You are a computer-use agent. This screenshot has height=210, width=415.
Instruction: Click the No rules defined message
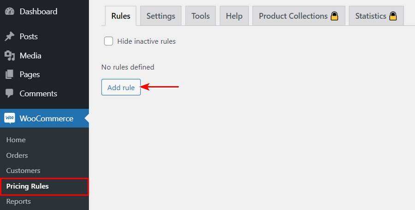[x=128, y=67]
